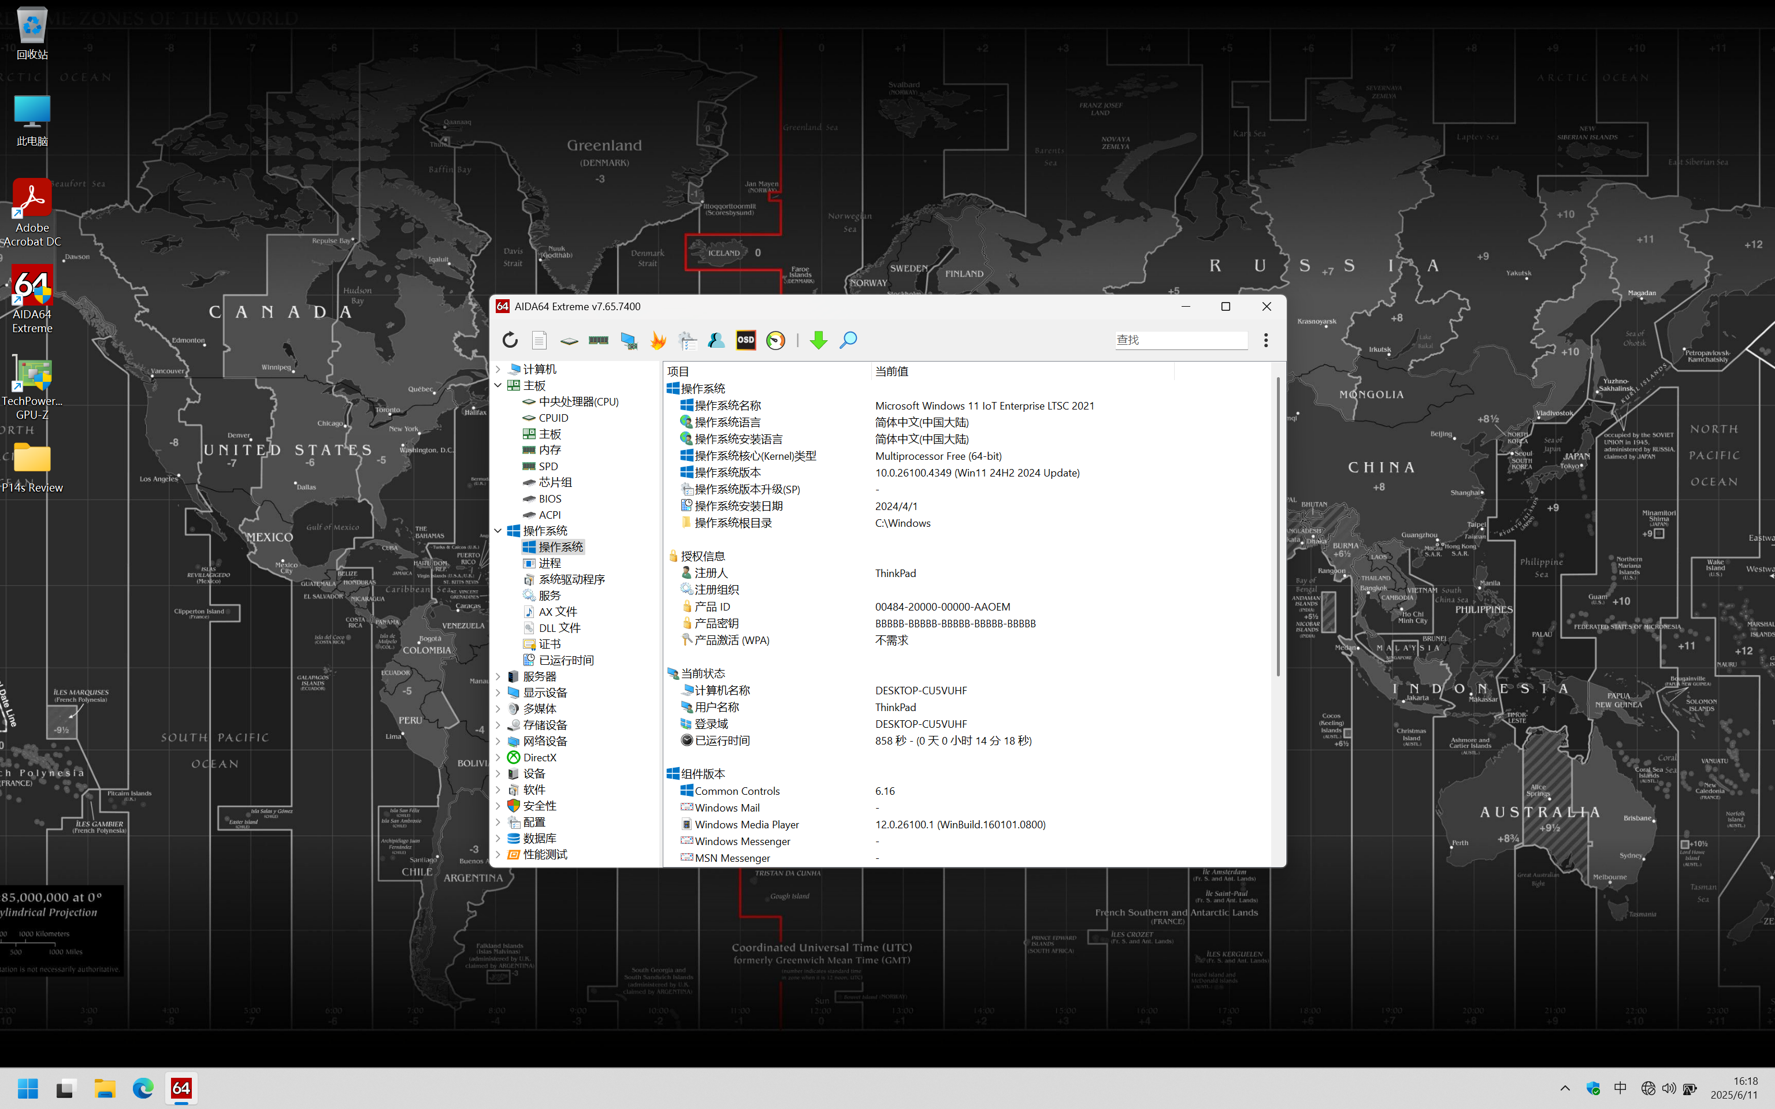This screenshot has width=1775, height=1109.
Task: Select the 产品 ID row
Action: click(967, 606)
